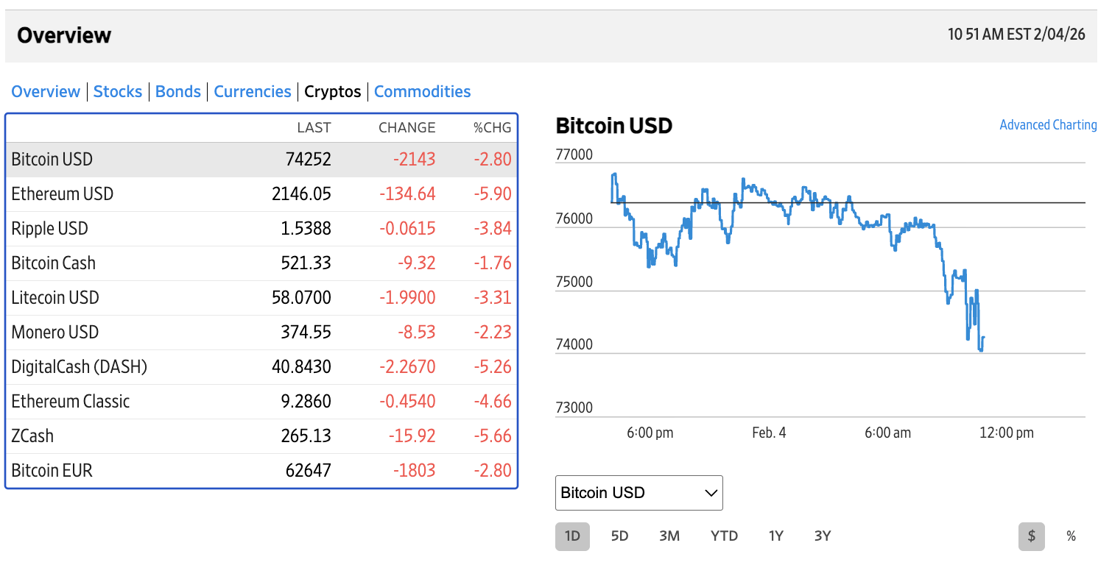Open the Advanced Charting link
The image size is (1112, 565).
tap(1048, 125)
